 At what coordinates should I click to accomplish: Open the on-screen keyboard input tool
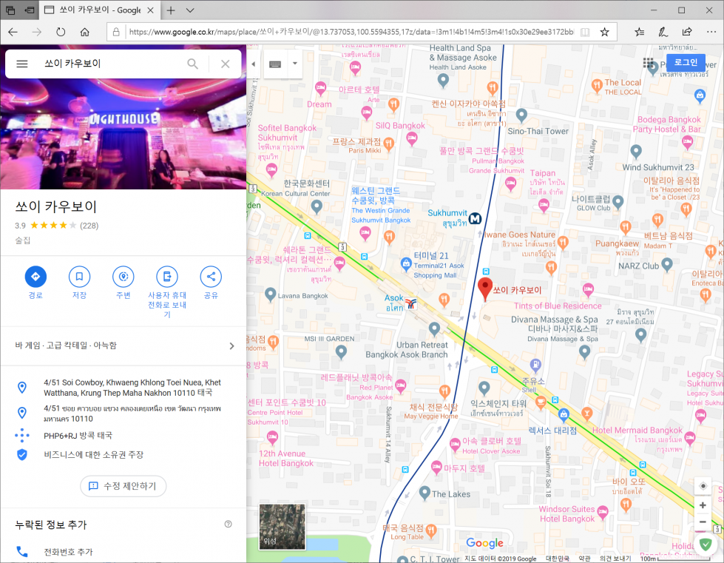tap(275, 64)
